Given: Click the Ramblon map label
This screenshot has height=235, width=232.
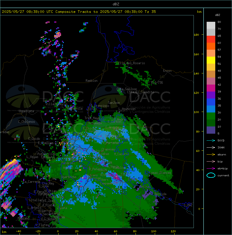Looking at the screenshot, I should click(x=91, y=81).
